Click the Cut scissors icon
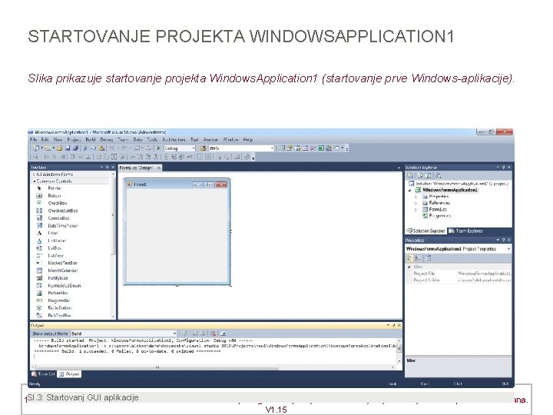This screenshot has width=553, height=415. pos(85,148)
